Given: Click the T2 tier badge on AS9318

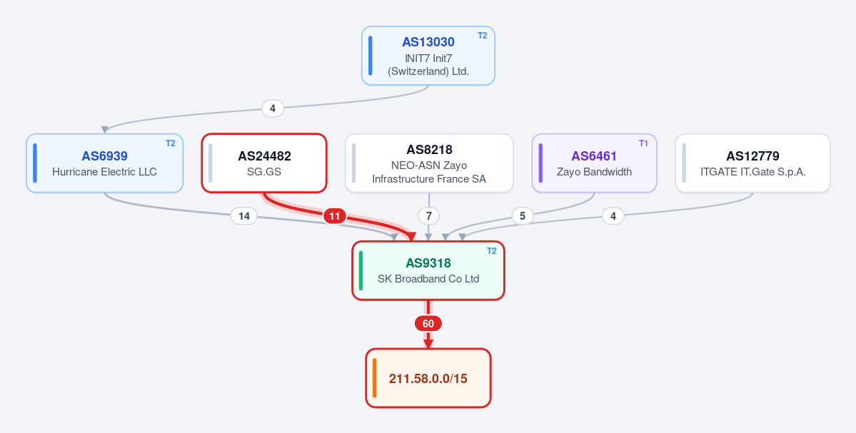Looking at the screenshot, I should point(491,251).
